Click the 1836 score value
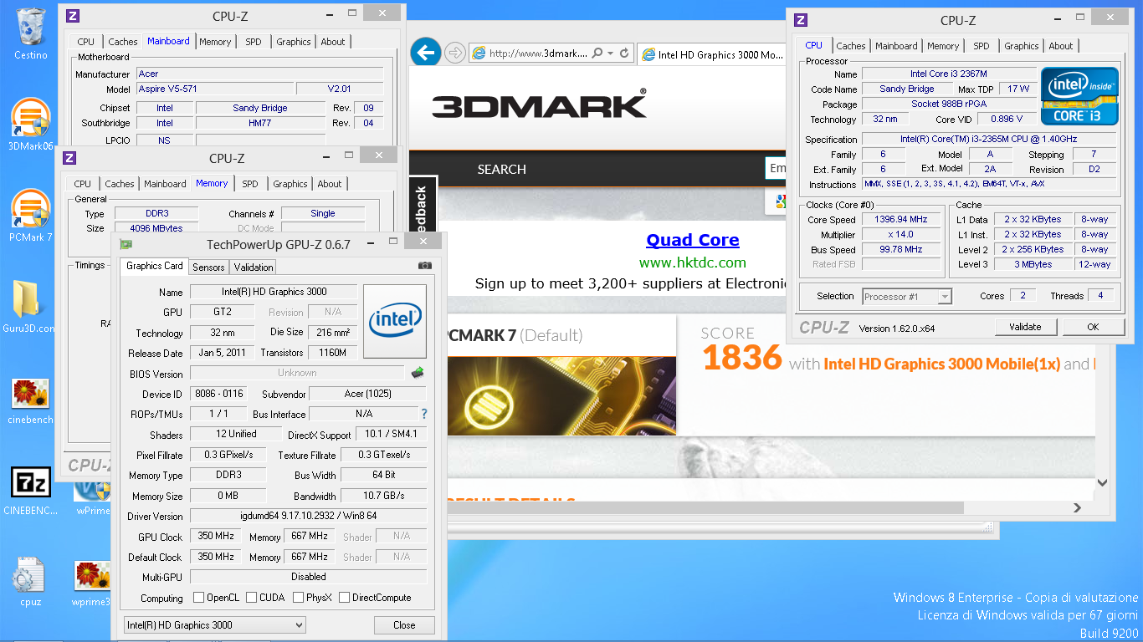Screen dimensions: 1143x642 [742, 358]
